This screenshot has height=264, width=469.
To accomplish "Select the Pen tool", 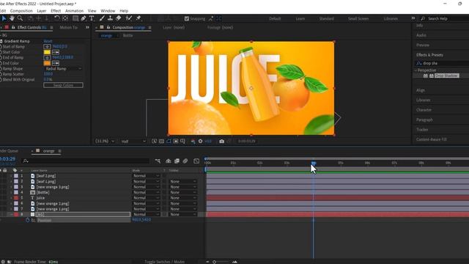I will tap(84, 18).
